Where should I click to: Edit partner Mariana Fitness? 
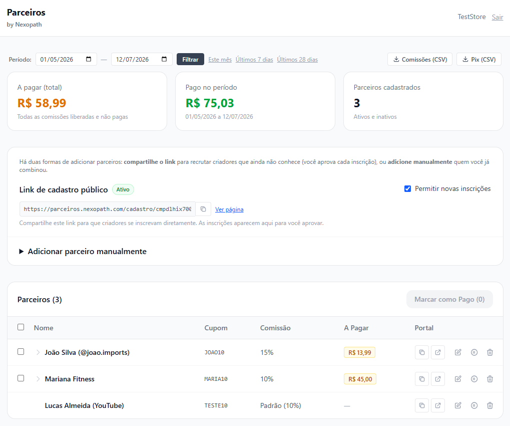coord(458,379)
